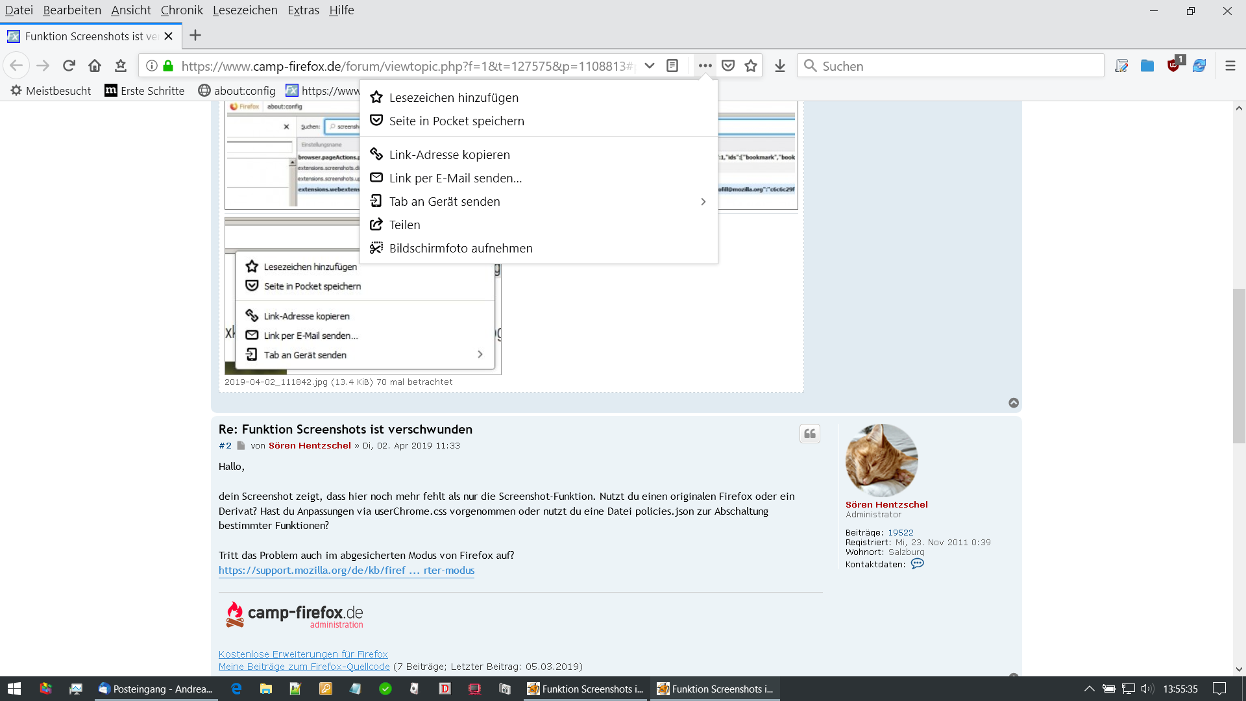This screenshot has height=701, width=1246.
Task: Open the hamburger application menu
Action: click(1230, 66)
